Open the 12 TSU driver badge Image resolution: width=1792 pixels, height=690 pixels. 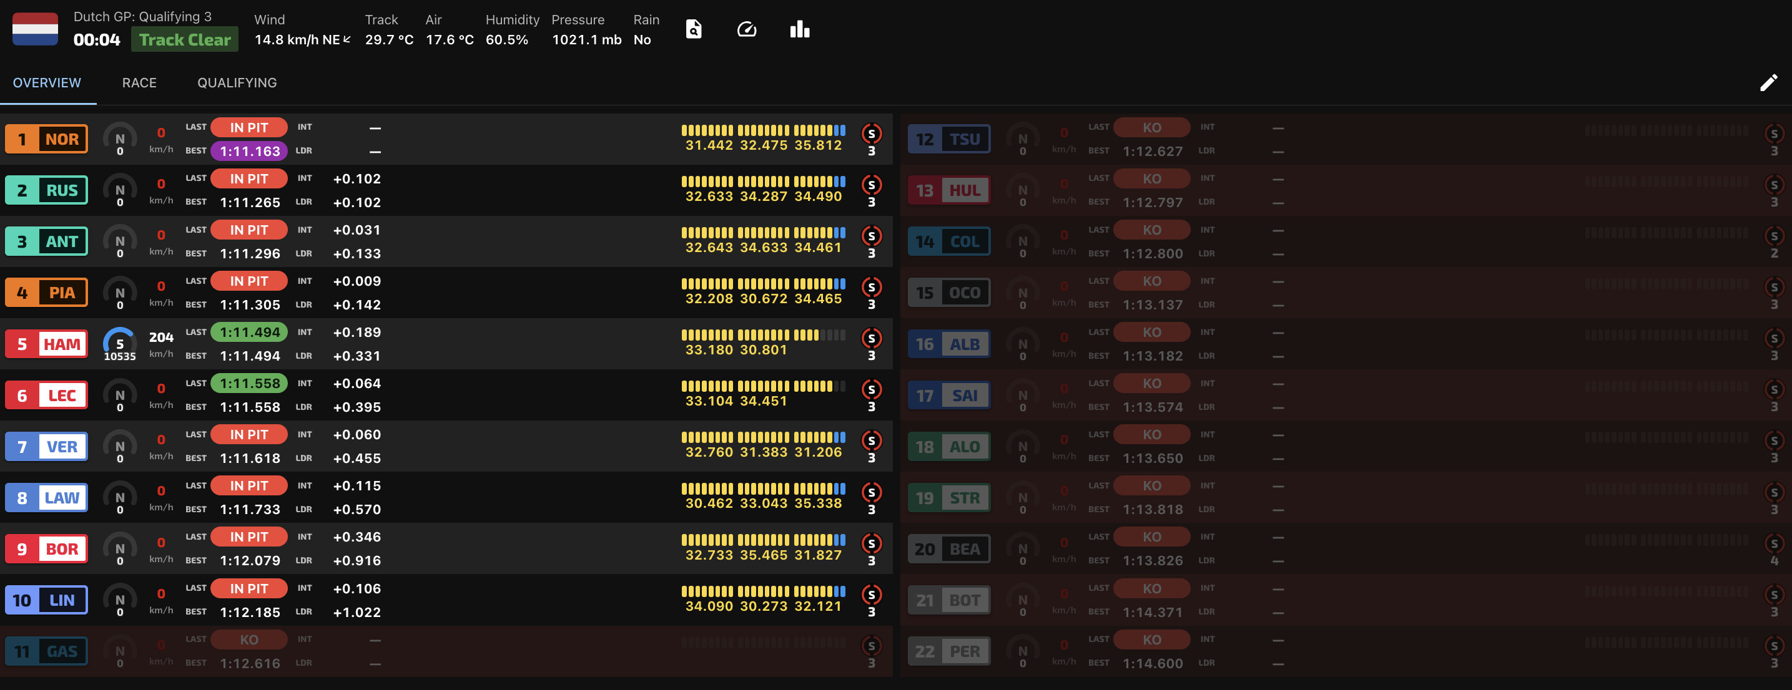click(950, 139)
